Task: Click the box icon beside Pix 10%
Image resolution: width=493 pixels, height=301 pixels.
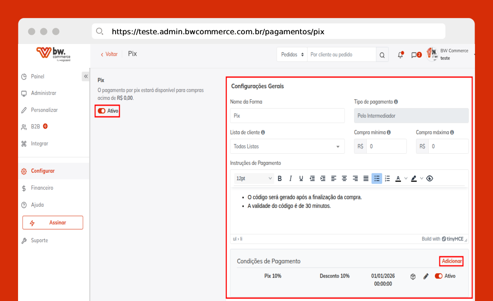Action: click(413, 276)
